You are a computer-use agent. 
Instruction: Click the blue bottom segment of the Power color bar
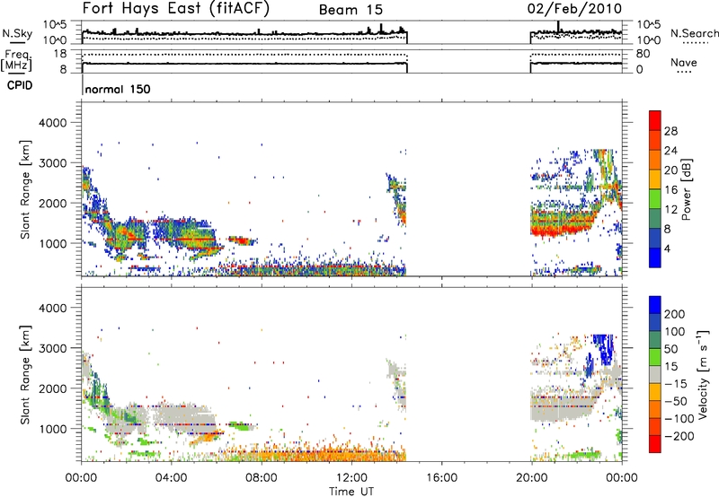coord(655,257)
